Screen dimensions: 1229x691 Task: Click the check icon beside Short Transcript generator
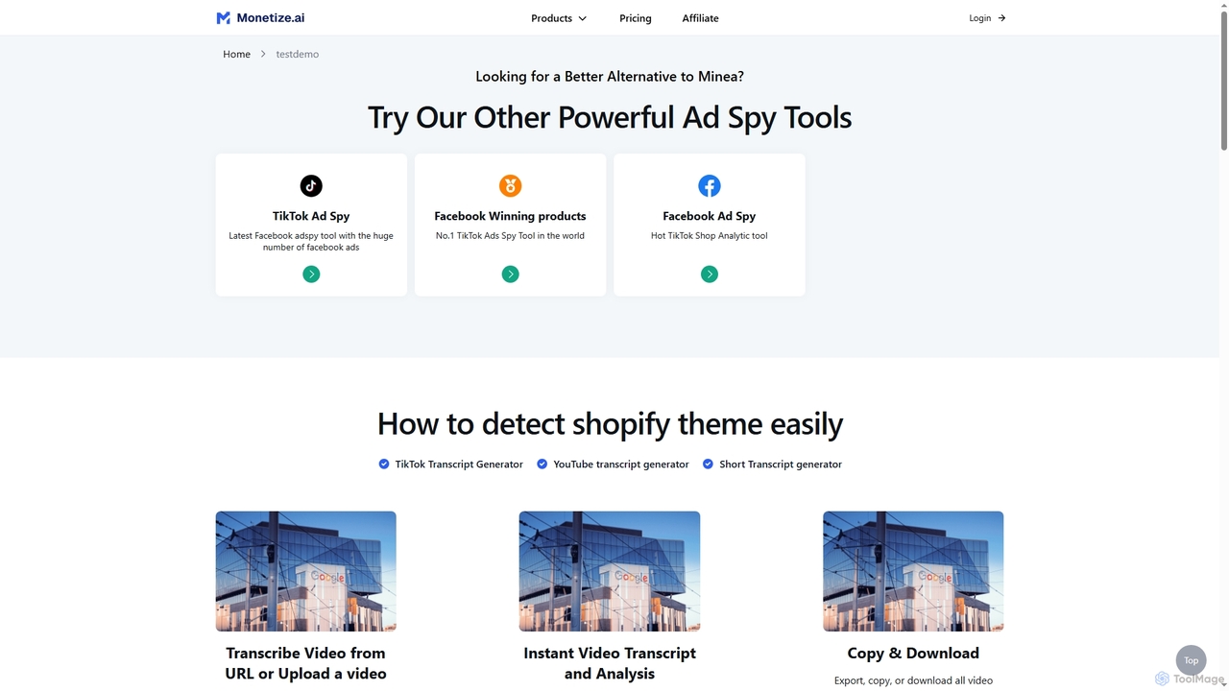point(709,464)
